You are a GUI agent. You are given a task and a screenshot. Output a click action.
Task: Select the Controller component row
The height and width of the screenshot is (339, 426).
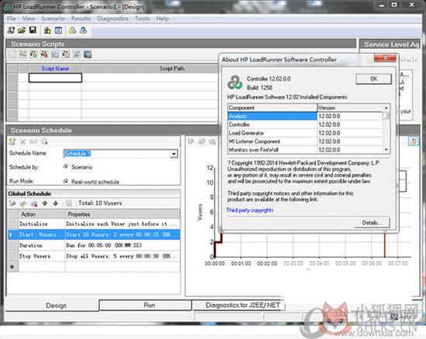305,125
